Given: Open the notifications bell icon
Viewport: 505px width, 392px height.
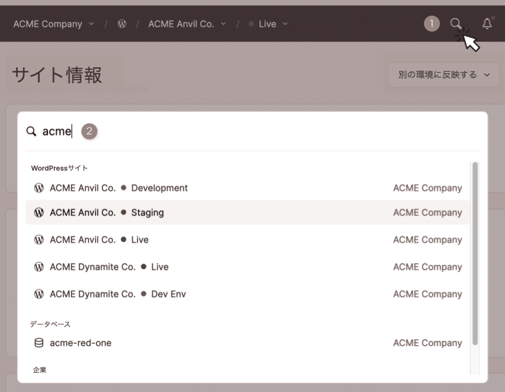Looking at the screenshot, I should (x=487, y=23).
